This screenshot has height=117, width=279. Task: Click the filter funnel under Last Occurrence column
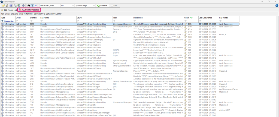click(200, 21)
